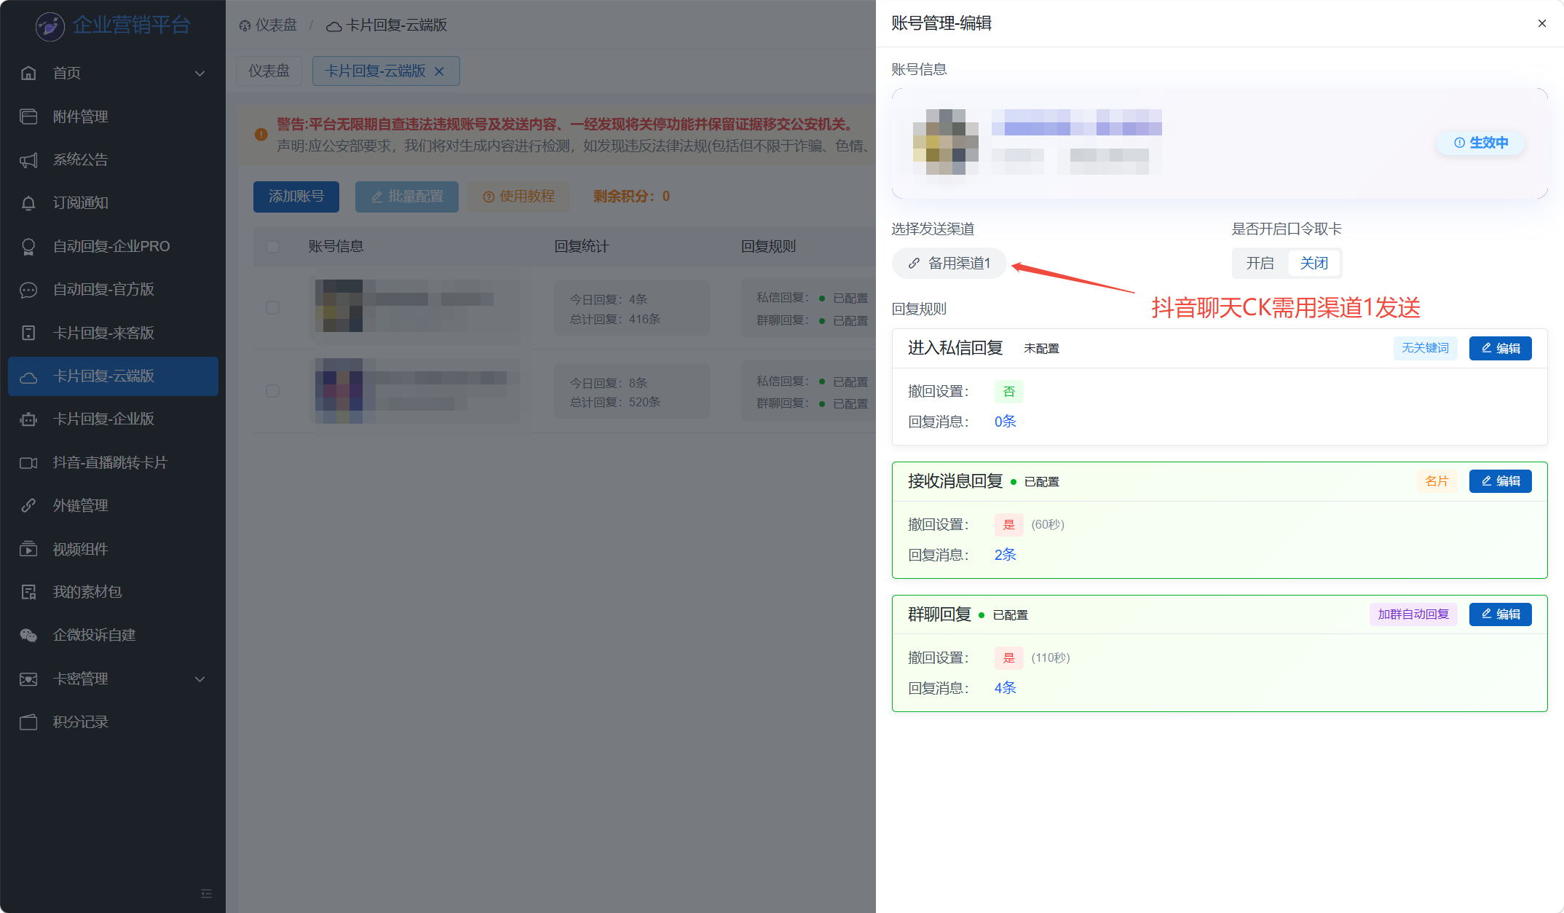Switch 口令取卡 to 开启
The image size is (1564, 913).
(x=1260, y=263)
